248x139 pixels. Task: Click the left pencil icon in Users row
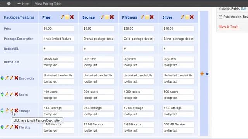[7, 94]
